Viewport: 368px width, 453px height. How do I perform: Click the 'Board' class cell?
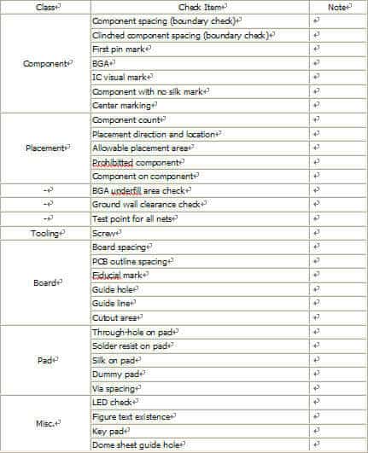coord(45,282)
